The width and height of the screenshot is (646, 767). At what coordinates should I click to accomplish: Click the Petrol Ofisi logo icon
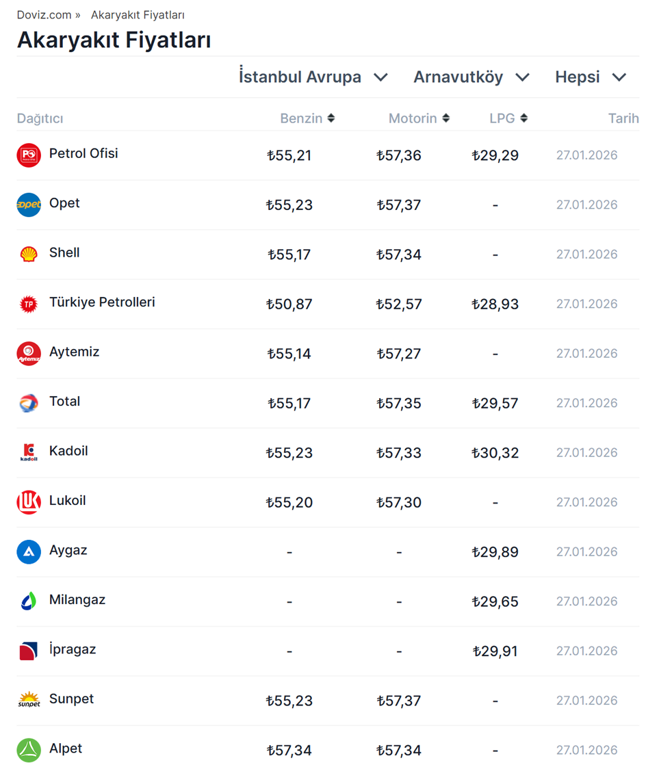tap(29, 155)
